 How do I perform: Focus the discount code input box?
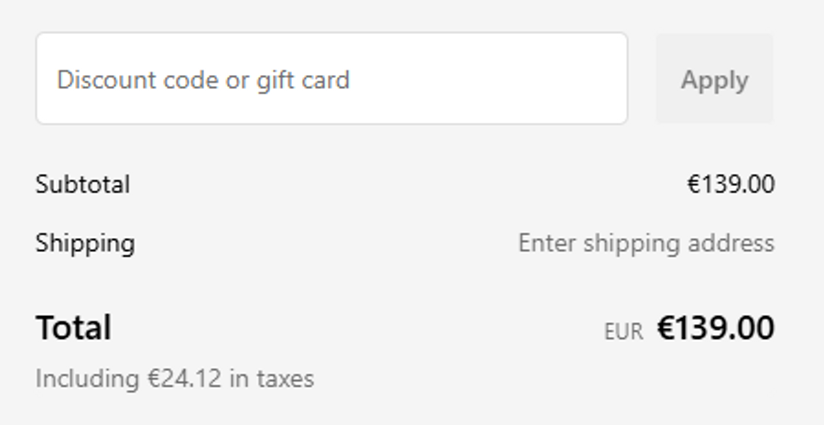331,79
